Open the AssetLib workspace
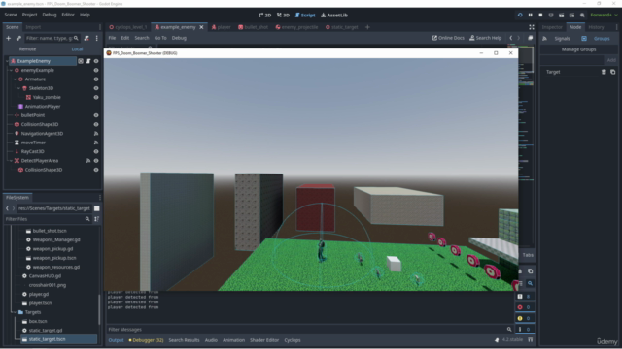This screenshot has height=349, width=622. coord(334,16)
